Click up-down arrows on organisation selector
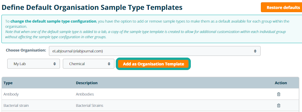This screenshot has width=302, height=112. pyautogui.click(x=255, y=51)
